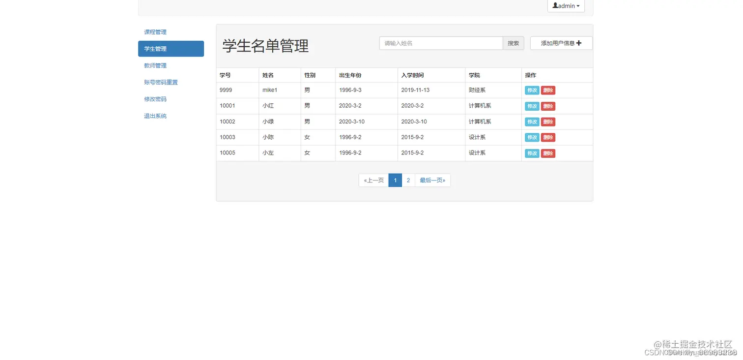Click 修改 for student 小绿

tap(532, 122)
